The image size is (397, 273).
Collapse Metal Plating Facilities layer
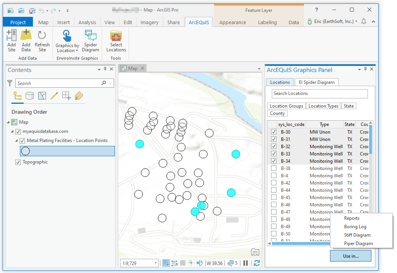(x=16, y=141)
